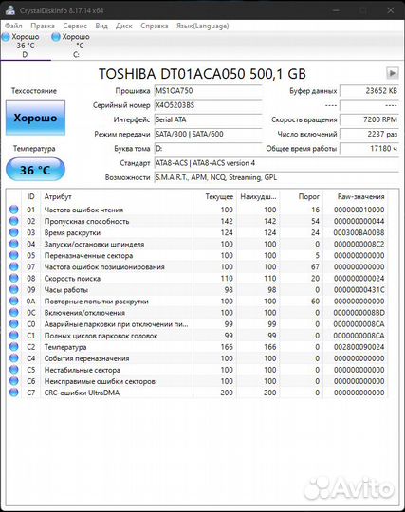Close the CrystalDiskInfo window

(391, 10)
